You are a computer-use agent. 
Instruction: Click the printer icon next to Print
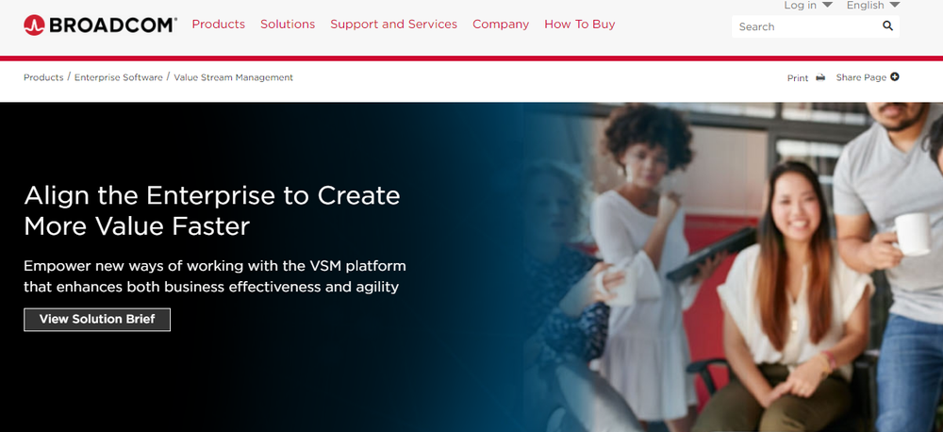coord(820,77)
